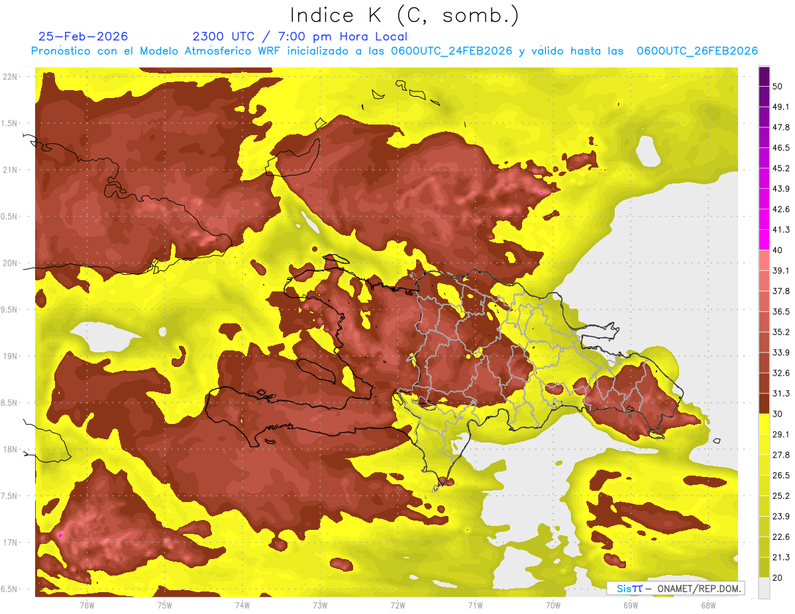
Task: Pick the gray legend swatch below 20
Action: pyautogui.click(x=764, y=588)
